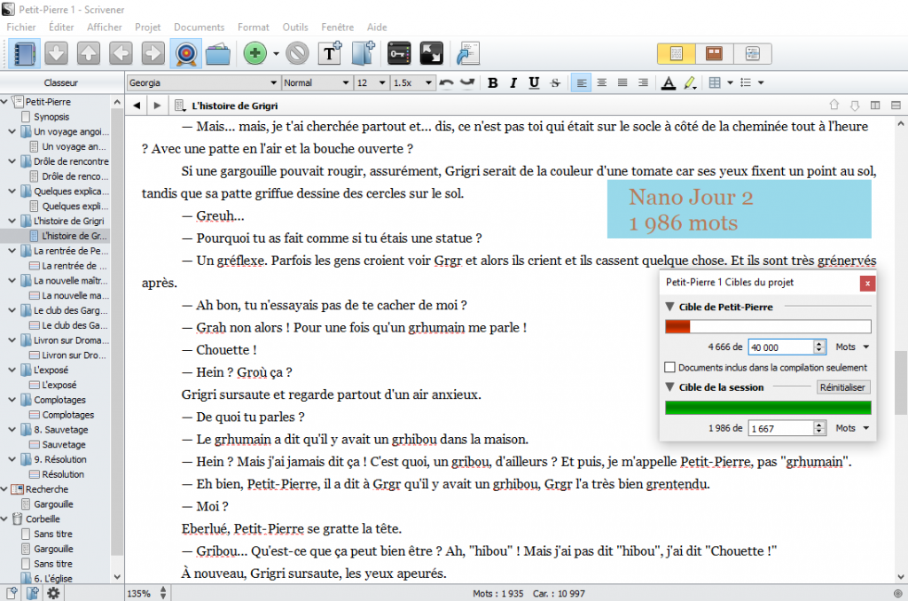The height and width of the screenshot is (601, 908).
Task: Open the 1.5x line spacing dropdown
Action: click(412, 82)
